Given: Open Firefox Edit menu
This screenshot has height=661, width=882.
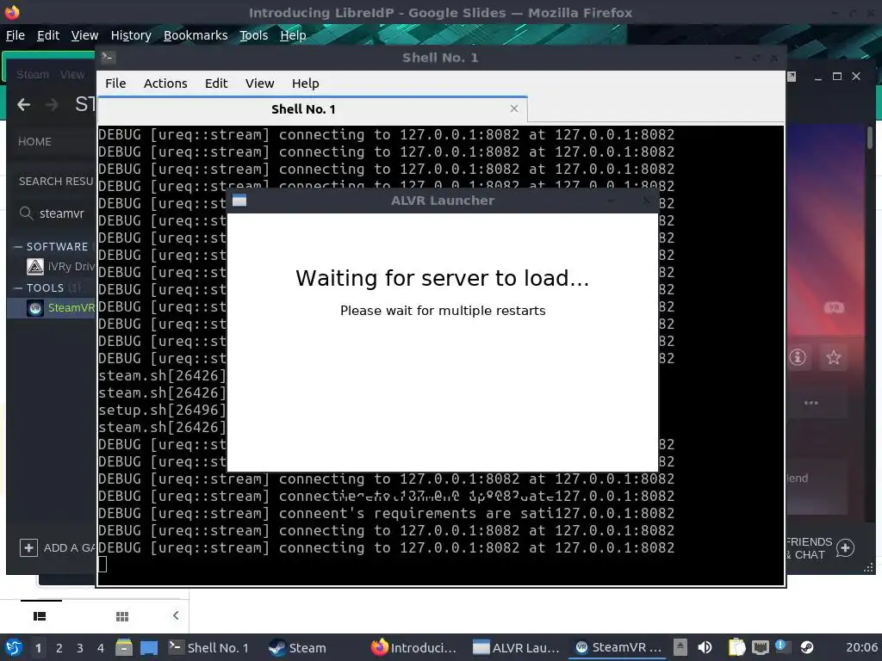Looking at the screenshot, I should coord(48,35).
